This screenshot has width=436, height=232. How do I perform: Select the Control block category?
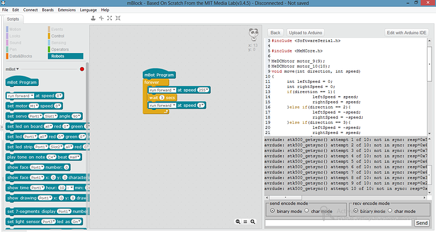58,36
